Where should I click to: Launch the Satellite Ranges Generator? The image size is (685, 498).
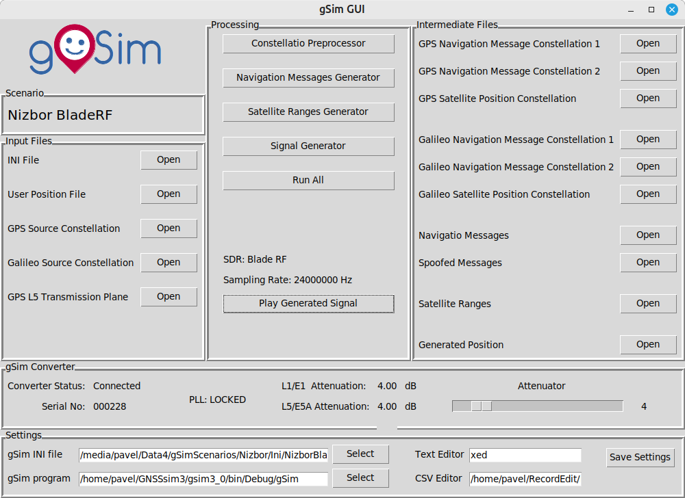(308, 112)
